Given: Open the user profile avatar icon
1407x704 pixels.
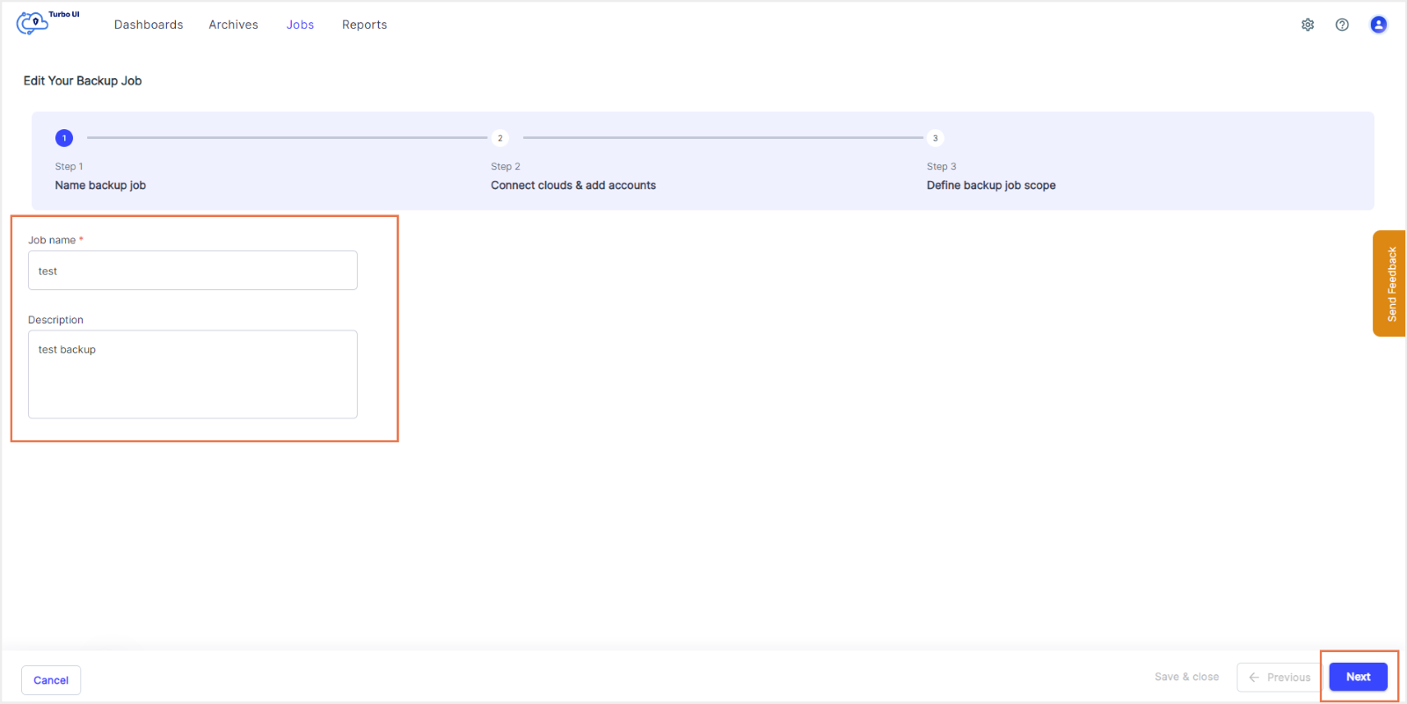Looking at the screenshot, I should [x=1378, y=25].
